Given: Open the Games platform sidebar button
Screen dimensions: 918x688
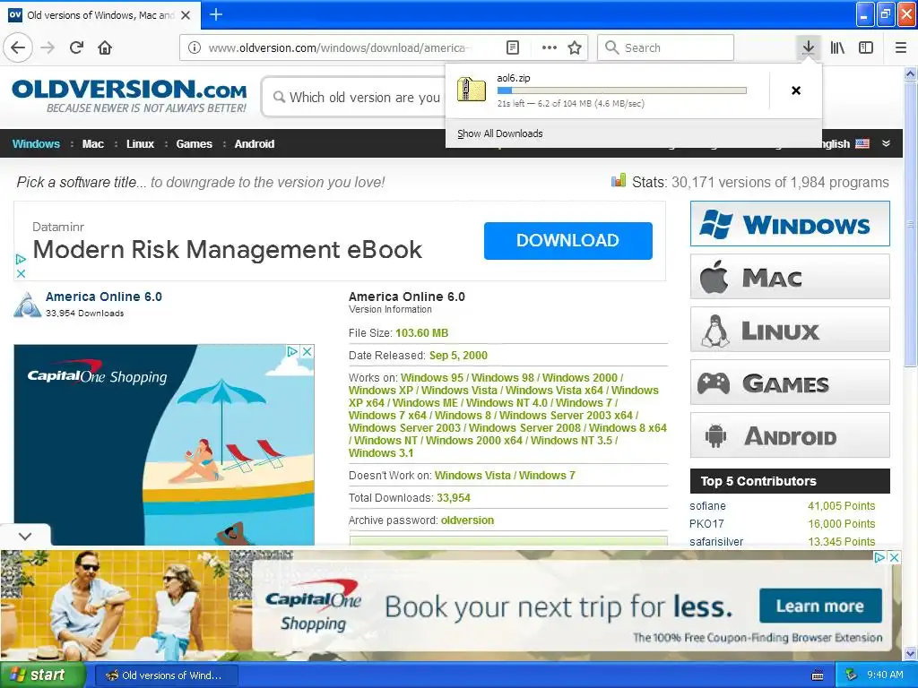Looking at the screenshot, I should [x=790, y=383].
